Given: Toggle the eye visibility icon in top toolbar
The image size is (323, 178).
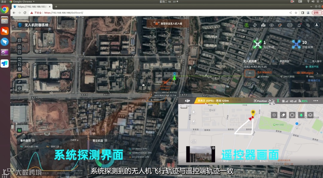Looking at the screenshot, I should coord(272,25).
